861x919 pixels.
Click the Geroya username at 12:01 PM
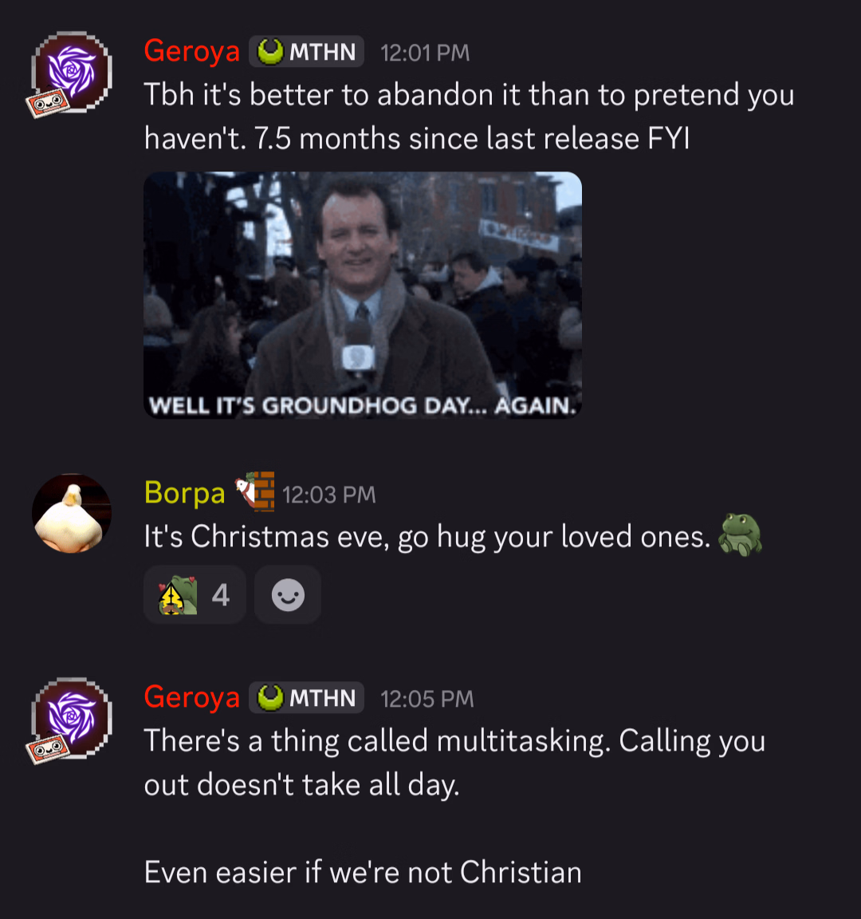pos(192,51)
